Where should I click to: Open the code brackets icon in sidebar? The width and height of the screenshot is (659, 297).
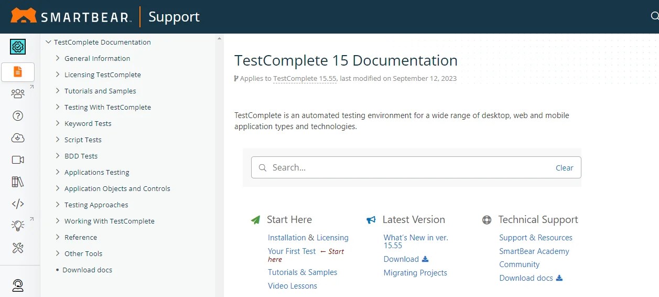click(x=18, y=204)
